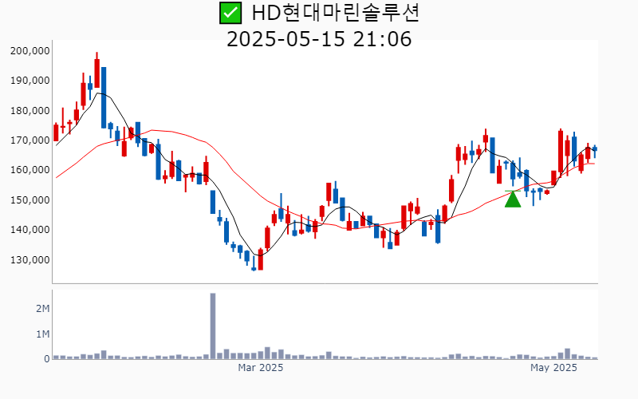Click the tallest volume spike bar
Image resolution: width=638 pixels, height=399 pixels.
coord(213,326)
